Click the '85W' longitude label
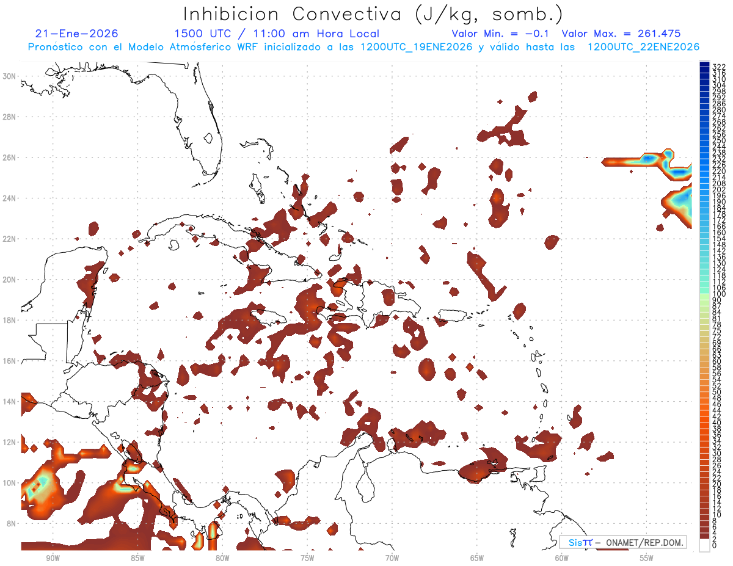 pos(137,558)
